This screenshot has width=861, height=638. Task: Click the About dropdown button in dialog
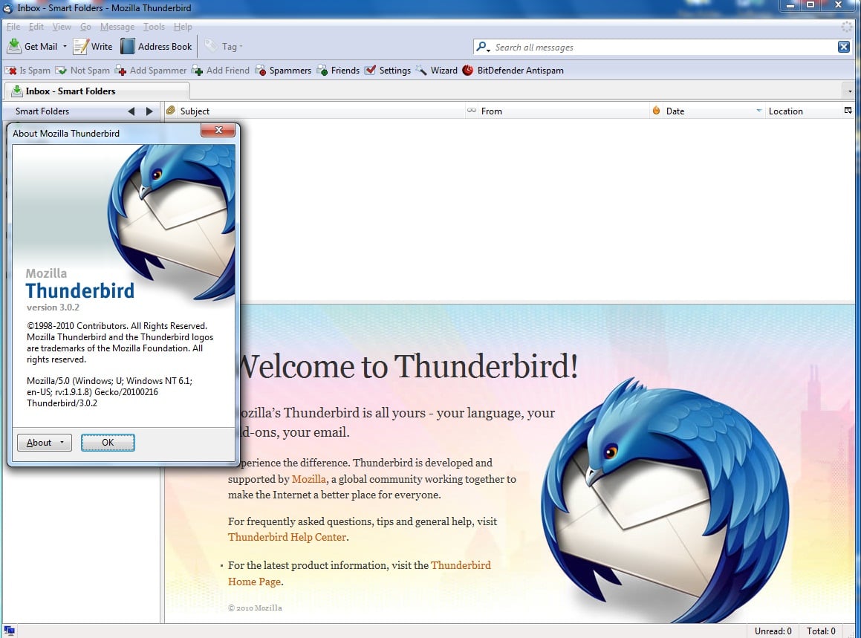(x=45, y=443)
